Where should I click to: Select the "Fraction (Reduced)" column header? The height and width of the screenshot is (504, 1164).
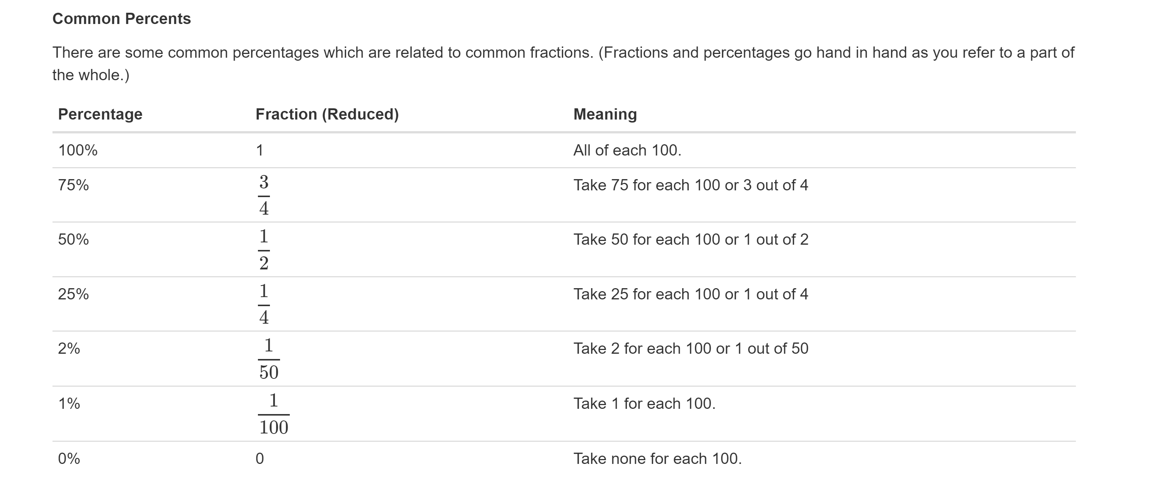coord(327,114)
